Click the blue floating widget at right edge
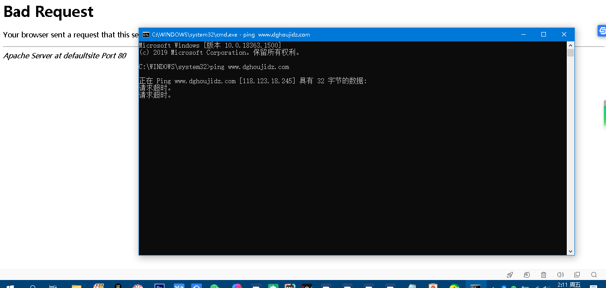This screenshot has width=606, height=288. 602,31
